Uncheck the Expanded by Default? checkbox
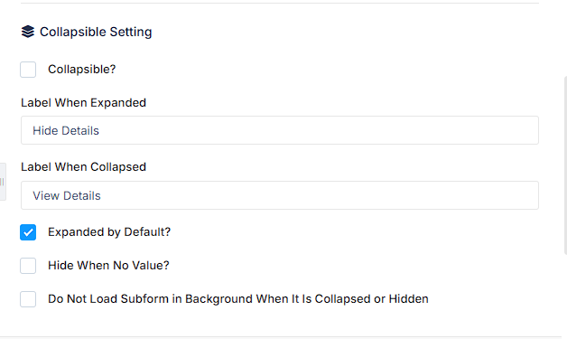 point(28,232)
